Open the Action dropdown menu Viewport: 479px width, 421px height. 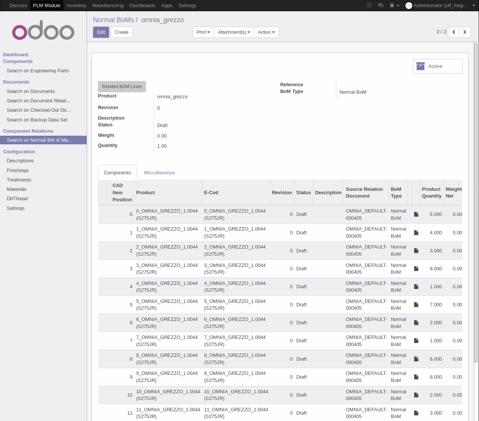266,32
